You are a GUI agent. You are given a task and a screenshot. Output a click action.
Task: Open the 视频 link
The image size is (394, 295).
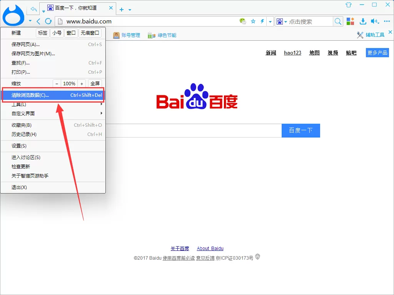point(333,53)
